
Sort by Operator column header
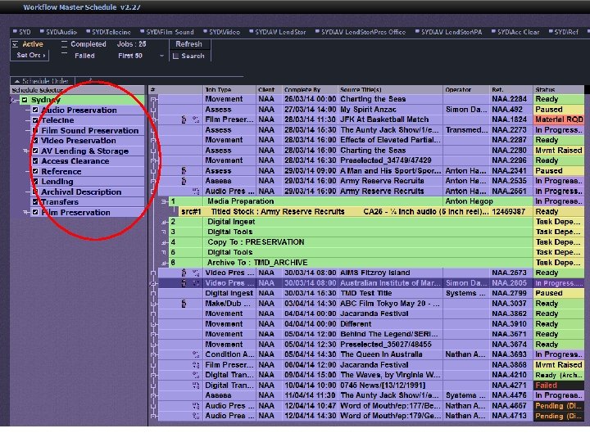point(466,89)
